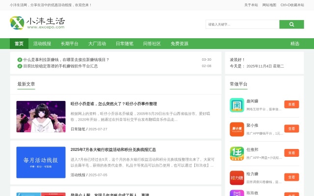Open the 趣闲赚 app icon

tap(237, 105)
